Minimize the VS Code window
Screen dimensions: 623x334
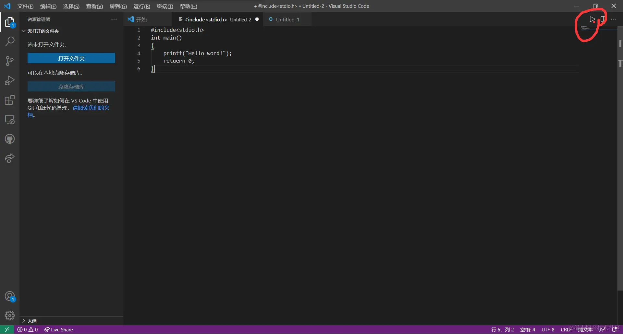576,6
